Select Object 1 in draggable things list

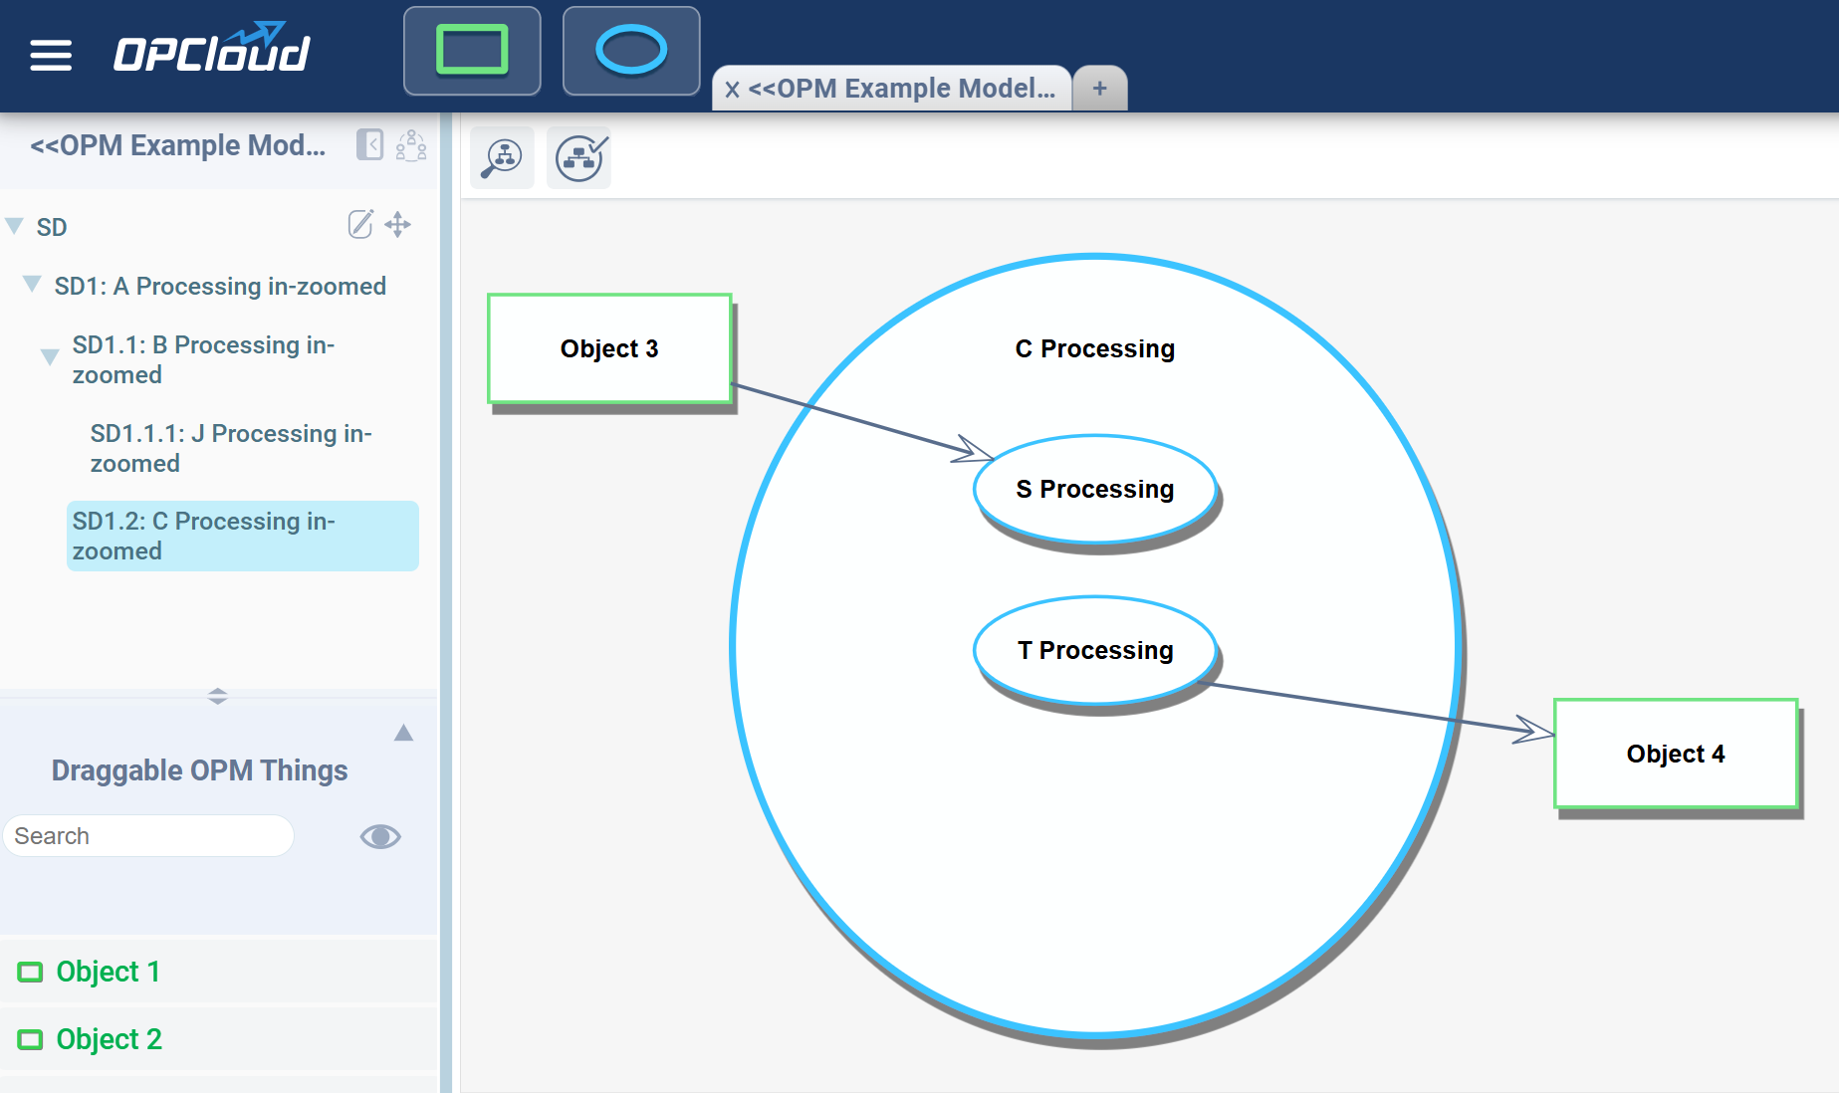coord(108,972)
